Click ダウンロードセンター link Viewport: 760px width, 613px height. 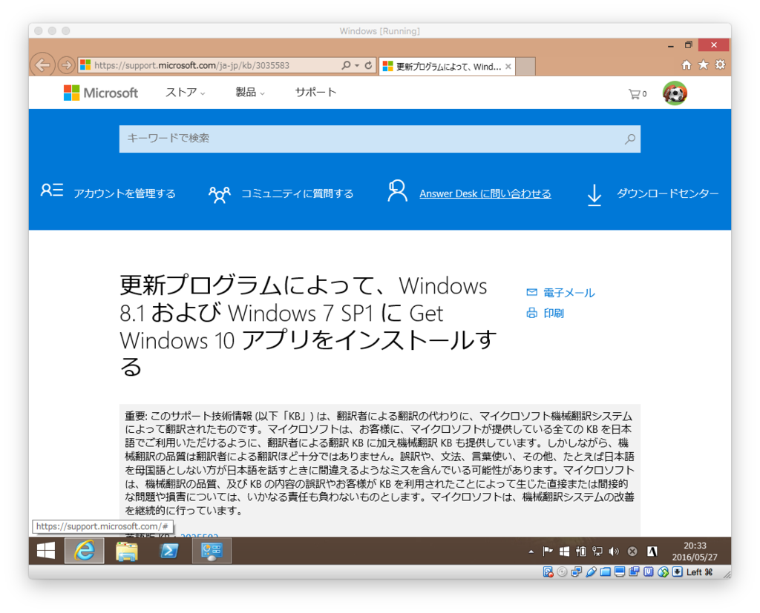[667, 193]
